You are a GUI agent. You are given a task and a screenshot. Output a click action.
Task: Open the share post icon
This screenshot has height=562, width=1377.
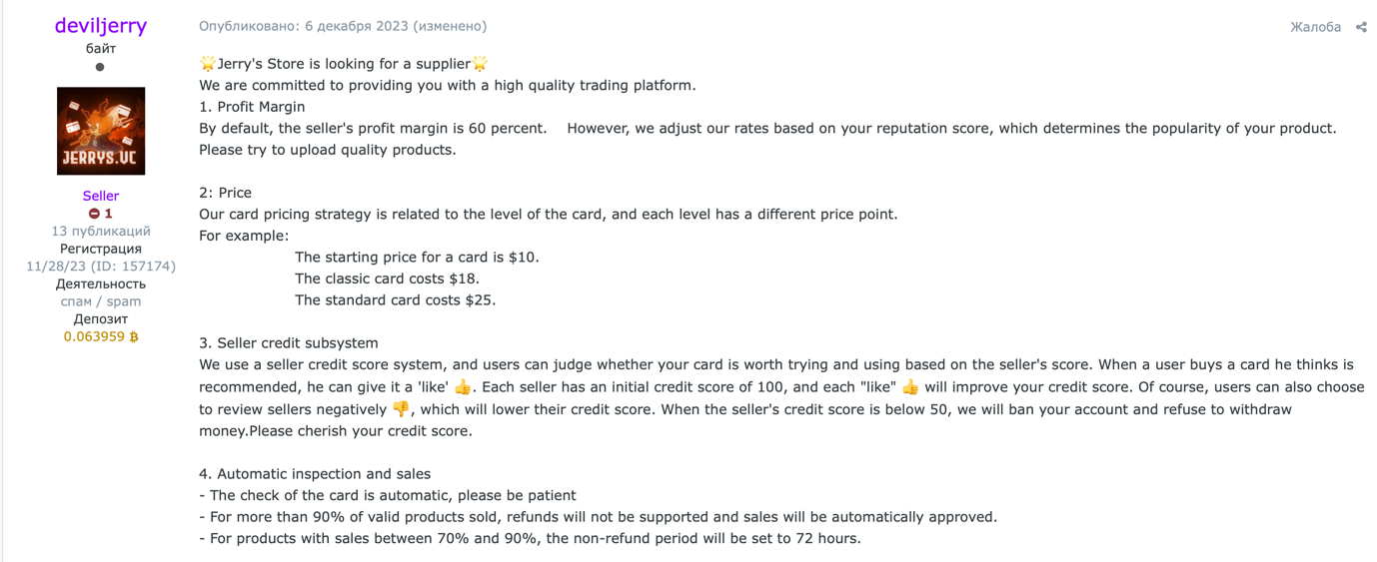tap(1361, 27)
